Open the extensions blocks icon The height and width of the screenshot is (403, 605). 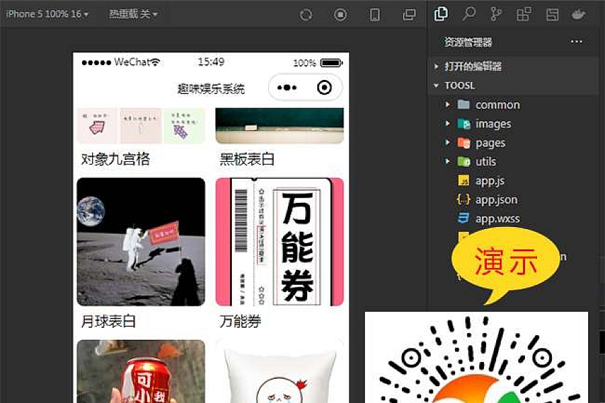pos(524,15)
